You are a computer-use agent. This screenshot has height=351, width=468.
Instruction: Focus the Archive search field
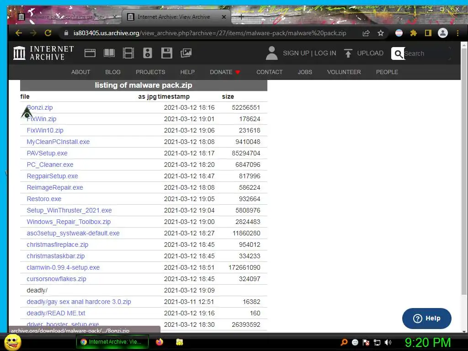click(x=426, y=54)
